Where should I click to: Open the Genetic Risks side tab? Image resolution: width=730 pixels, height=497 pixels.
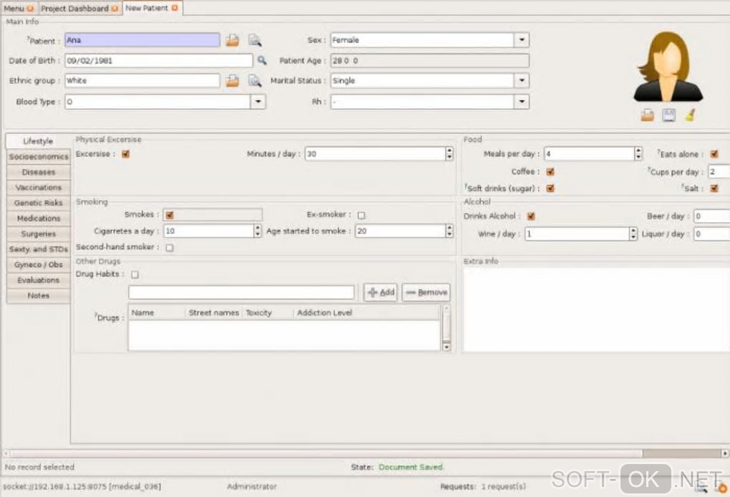[38, 203]
